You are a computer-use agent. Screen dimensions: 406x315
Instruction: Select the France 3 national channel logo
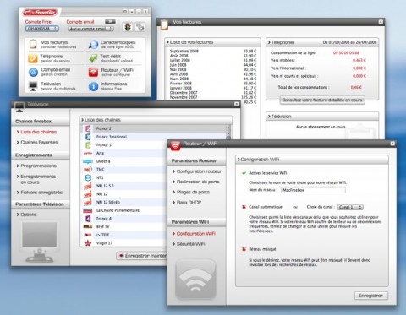click(88, 137)
